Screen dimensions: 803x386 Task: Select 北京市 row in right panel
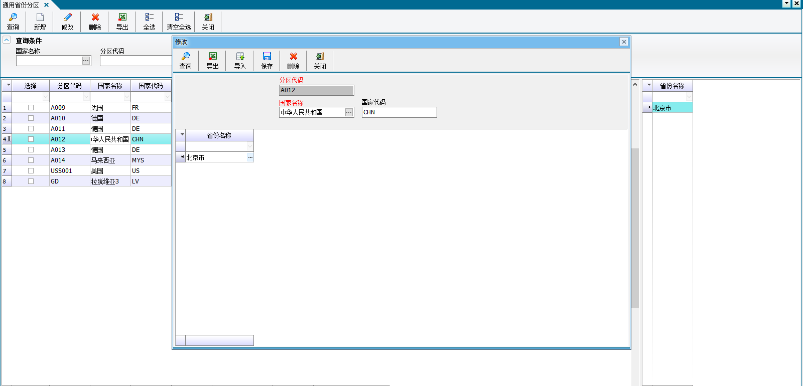coord(673,108)
